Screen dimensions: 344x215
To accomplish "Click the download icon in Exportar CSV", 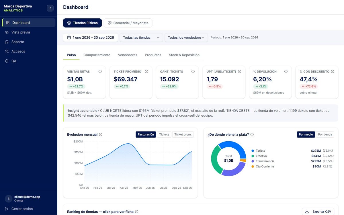I will 307,212.
